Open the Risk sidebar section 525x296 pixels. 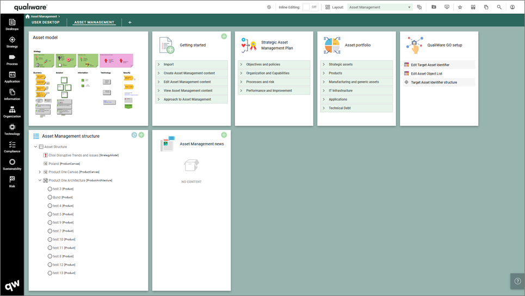click(12, 182)
